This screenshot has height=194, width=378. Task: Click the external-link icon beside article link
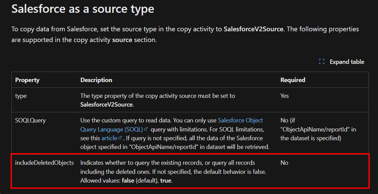point(119,138)
